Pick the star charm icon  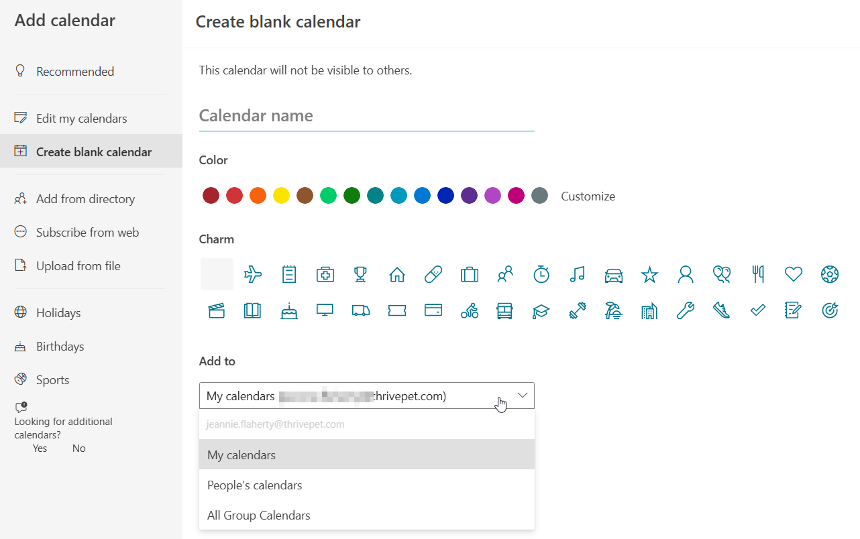649,274
